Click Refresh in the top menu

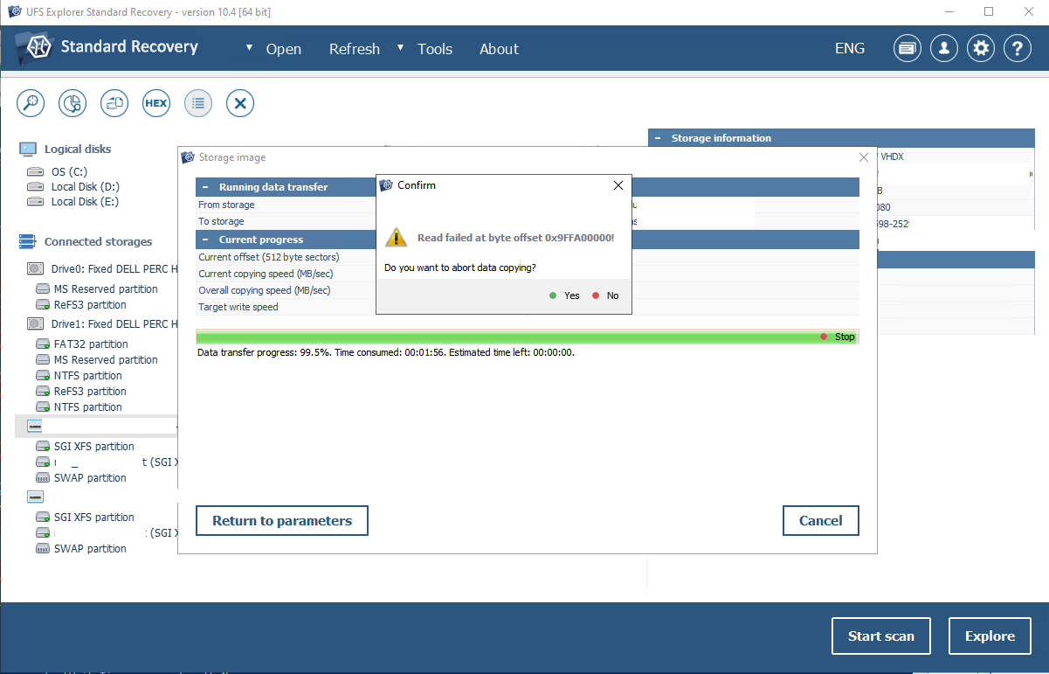(355, 49)
